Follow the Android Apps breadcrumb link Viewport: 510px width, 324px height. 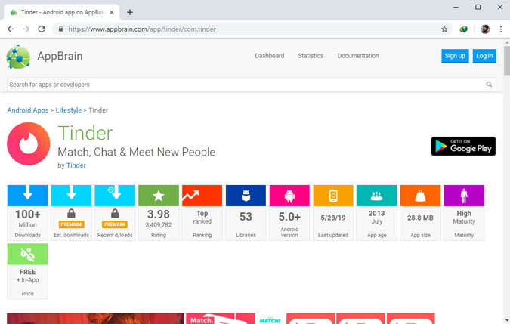pyautogui.click(x=28, y=110)
